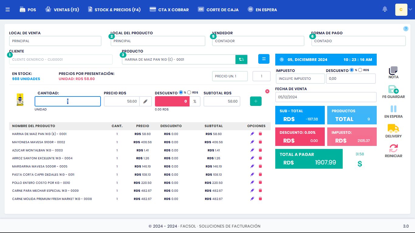Edit PASTA CORTA CAPRI DEDALES row

pos(252,174)
